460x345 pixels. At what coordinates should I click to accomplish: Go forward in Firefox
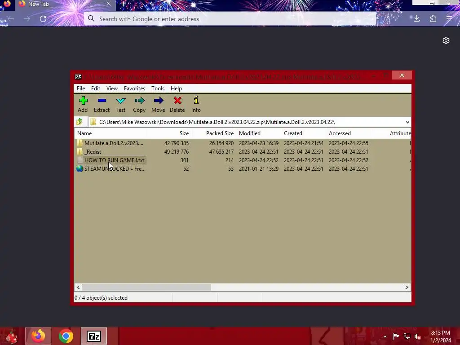[27, 19]
